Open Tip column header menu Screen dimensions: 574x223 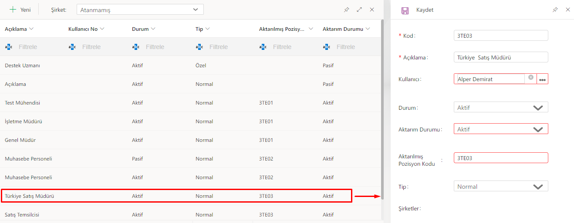point(208,29)
